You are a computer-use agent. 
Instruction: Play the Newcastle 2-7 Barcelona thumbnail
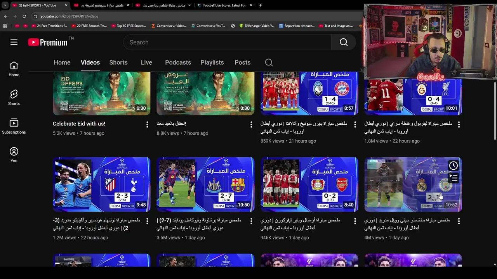[x=205, y=184]
